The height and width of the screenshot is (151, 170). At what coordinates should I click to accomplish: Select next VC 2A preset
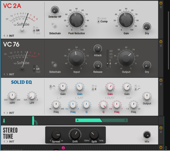tap(7, 36)
